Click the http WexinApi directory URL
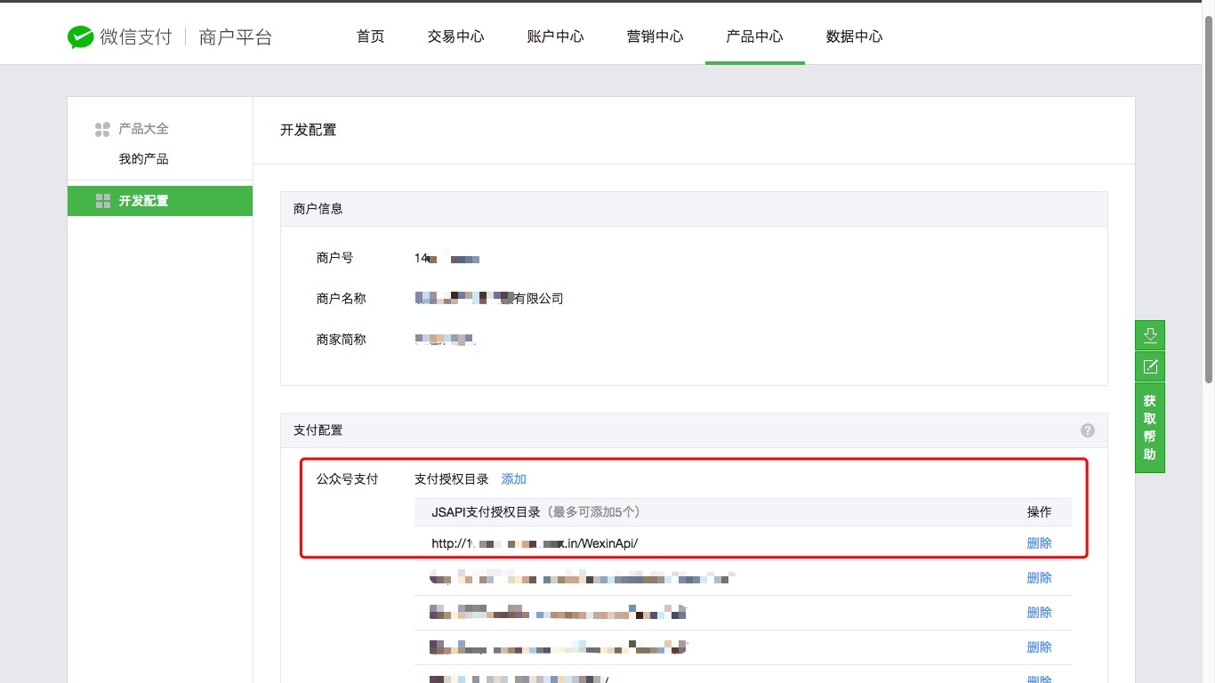1215x683 pixels. [535, 543]
